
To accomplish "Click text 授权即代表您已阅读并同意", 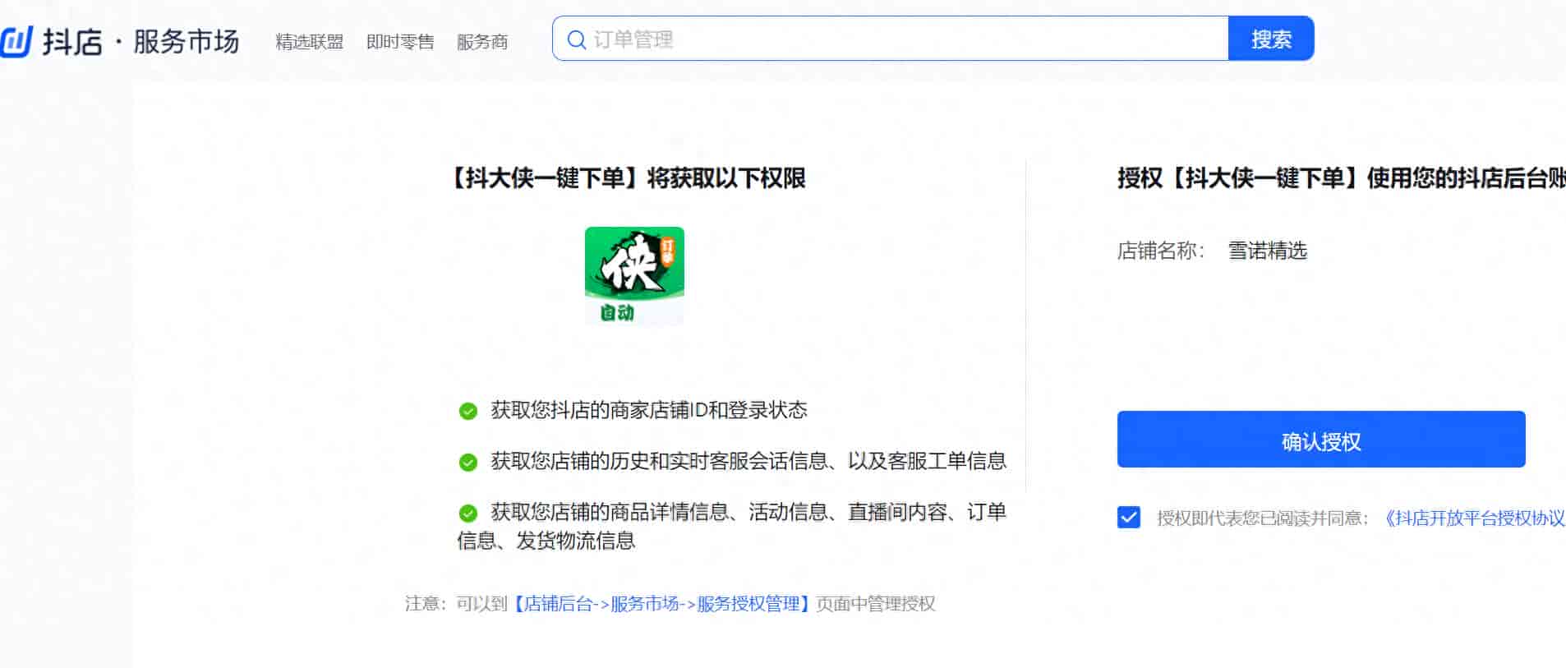I will point(1263,518).
